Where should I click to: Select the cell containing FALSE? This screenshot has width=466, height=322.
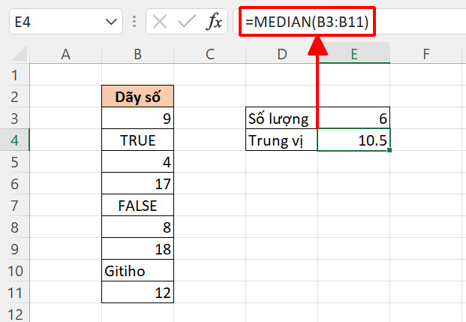(137, 206)
